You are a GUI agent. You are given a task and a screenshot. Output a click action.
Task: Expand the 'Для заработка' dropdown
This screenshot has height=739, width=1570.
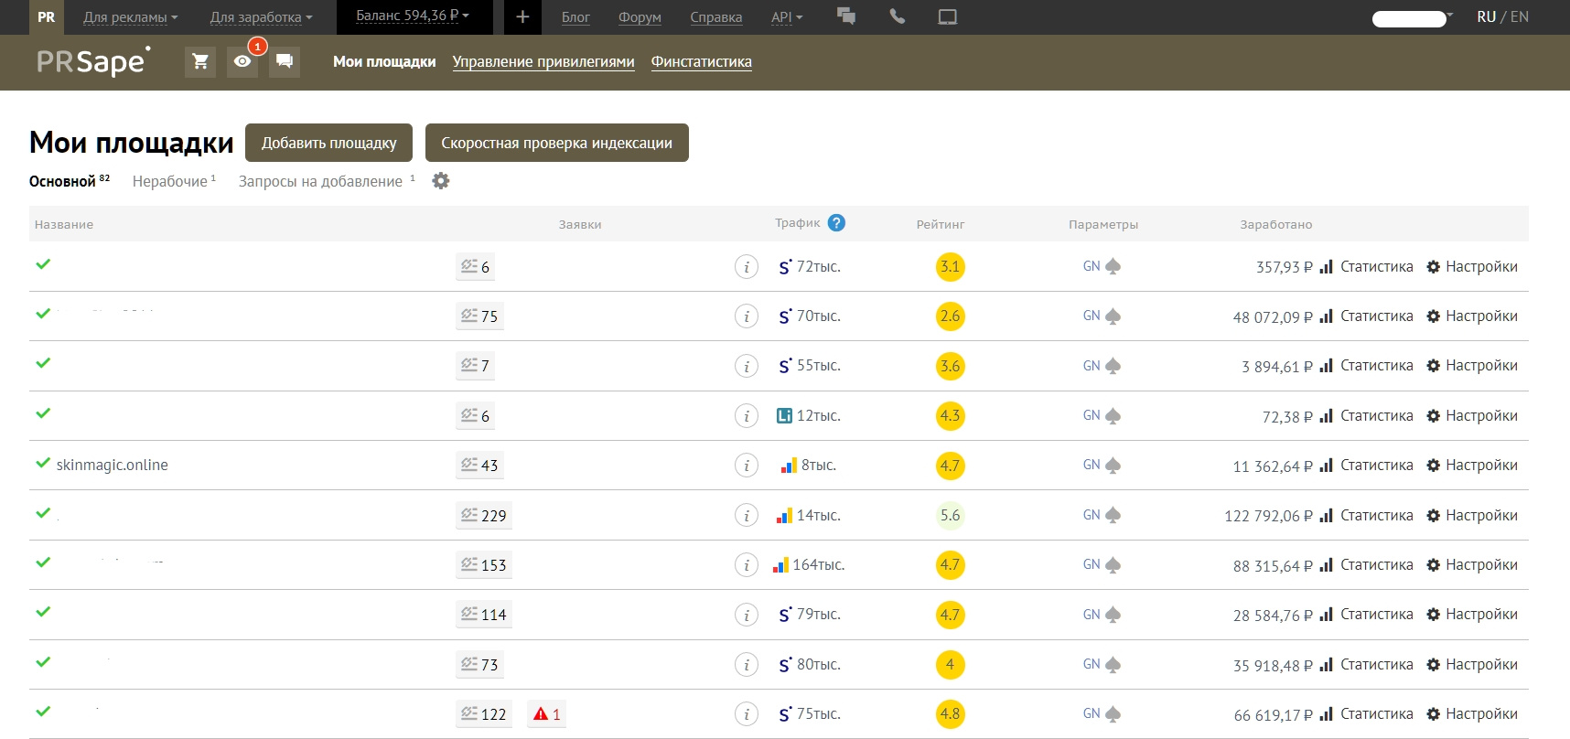(261, 17)
